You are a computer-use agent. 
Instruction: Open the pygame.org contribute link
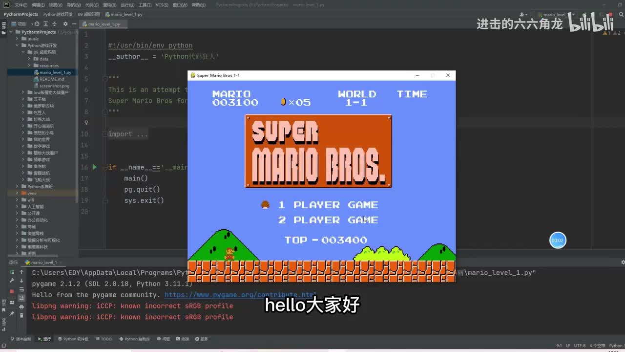240,295
